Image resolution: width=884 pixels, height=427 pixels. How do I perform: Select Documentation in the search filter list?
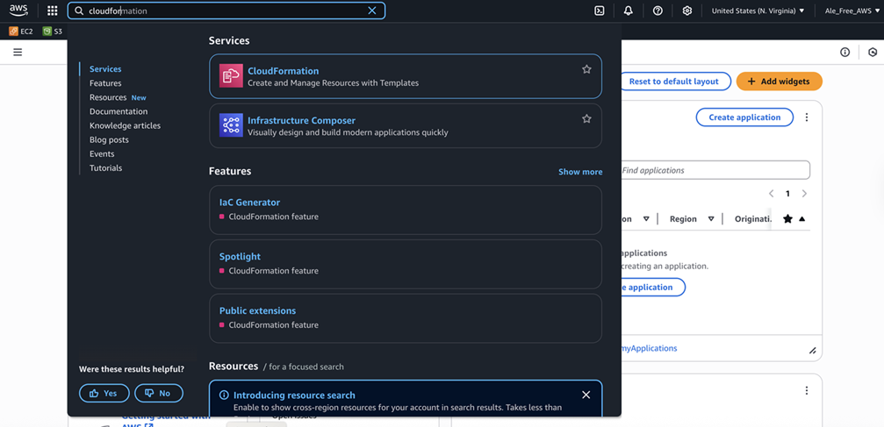[x=119, y=111]
